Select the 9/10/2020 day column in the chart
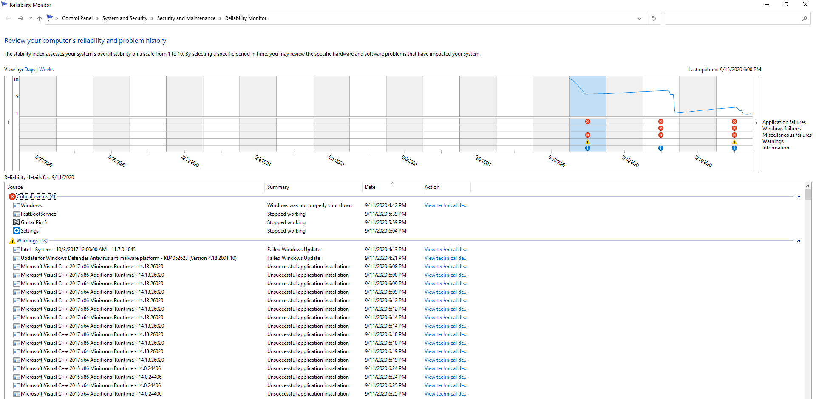The width and height of the screenshot is (816, 399). pyautogui.click(x=551, y=114)
